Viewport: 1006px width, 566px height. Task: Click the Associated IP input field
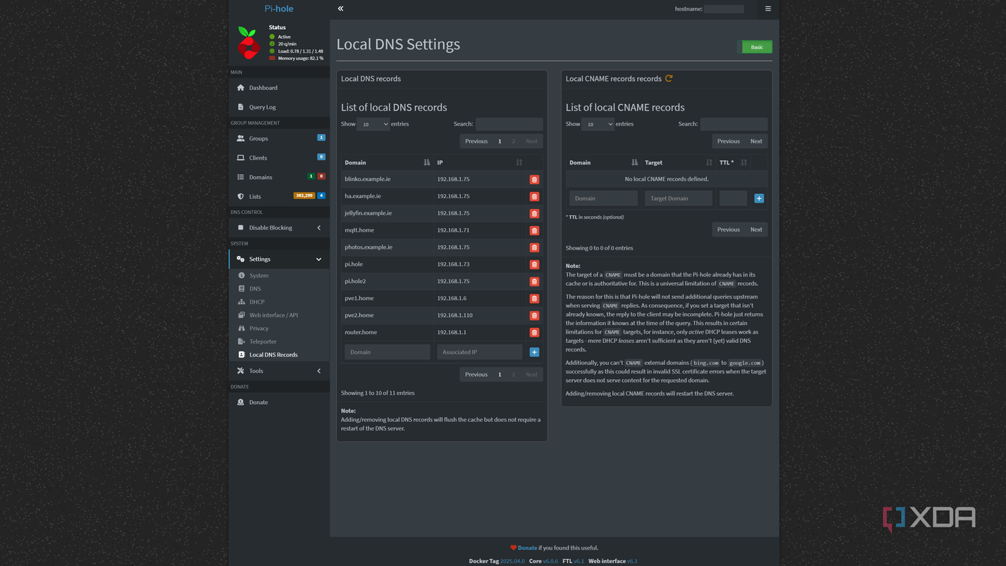pyautogui.click(x=479, y=352)
